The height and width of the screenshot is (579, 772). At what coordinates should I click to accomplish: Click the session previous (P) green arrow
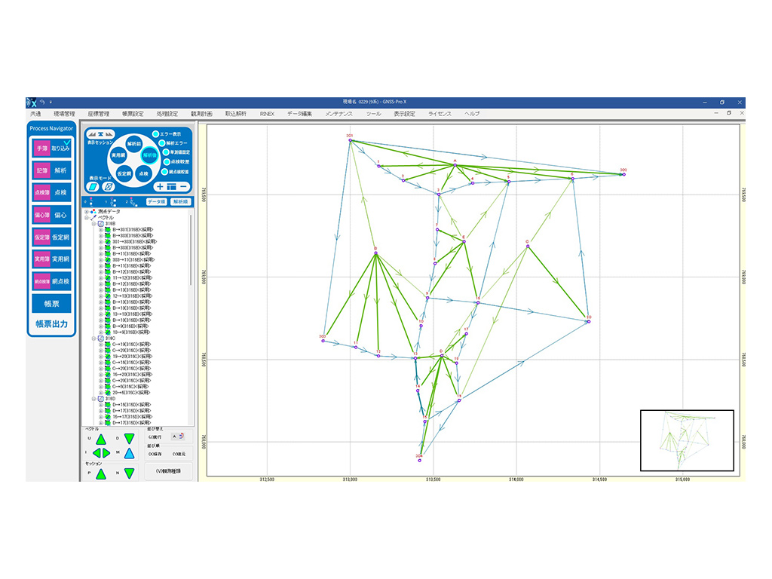click(x=100, y=473)
